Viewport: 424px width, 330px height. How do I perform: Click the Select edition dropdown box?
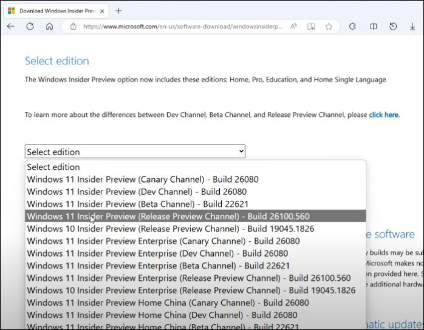coord(135,152)
